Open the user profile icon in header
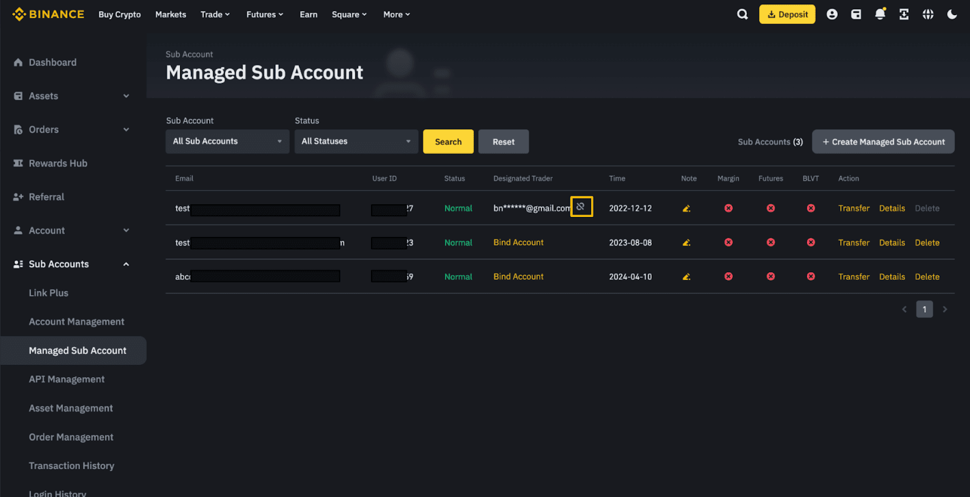The image size is (970, 497). pyautogui.click(x=832, y=15)
